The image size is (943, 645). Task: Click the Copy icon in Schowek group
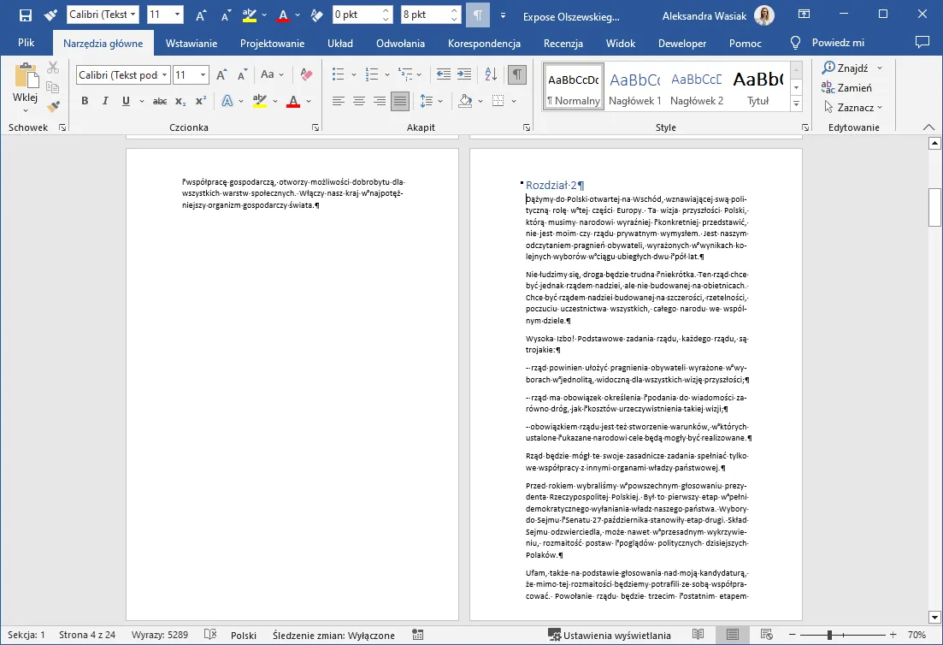tap(53, 87)
